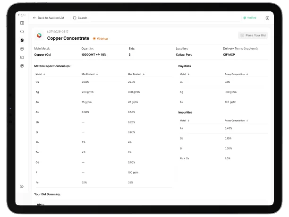Click the Payables section heading
The width and height of the screenshot is (289, 217).
185,66
